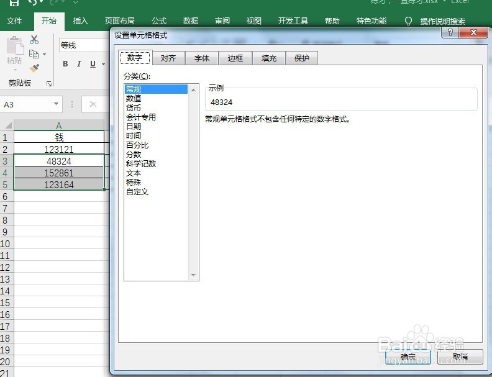Select 自定义 category in list
Image resolution: width=492 pixels, height=377 pixels.
click(156, 192)
